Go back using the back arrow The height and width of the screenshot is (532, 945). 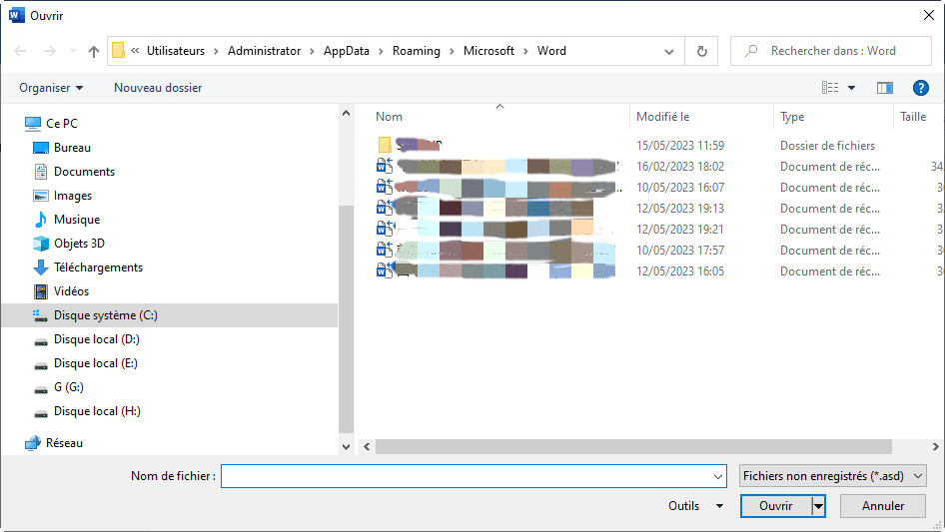point(20,51)
